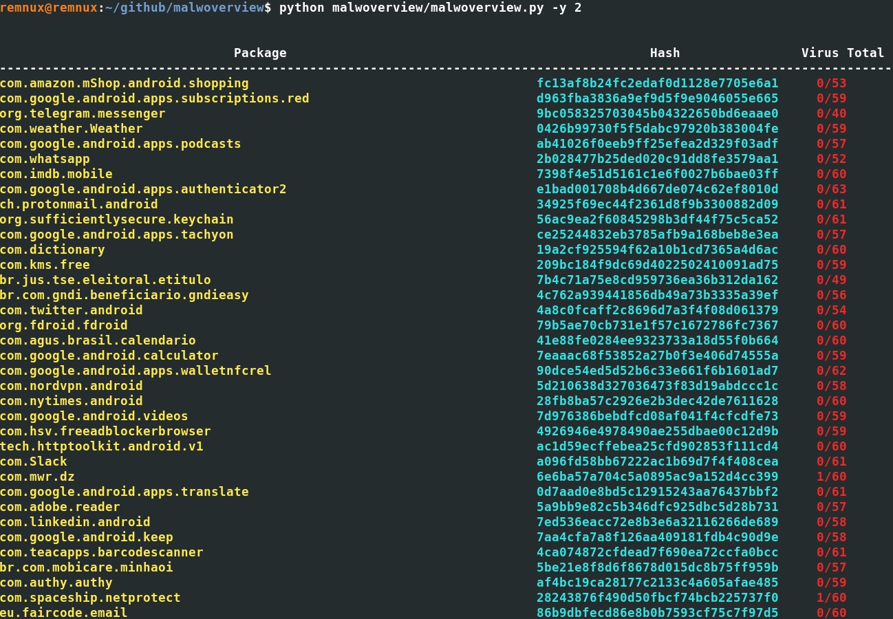Screen dimensions: 893x619
Task: Select com.google.android.apps.walletnfcrel package
Action: (x=136, y=371)
